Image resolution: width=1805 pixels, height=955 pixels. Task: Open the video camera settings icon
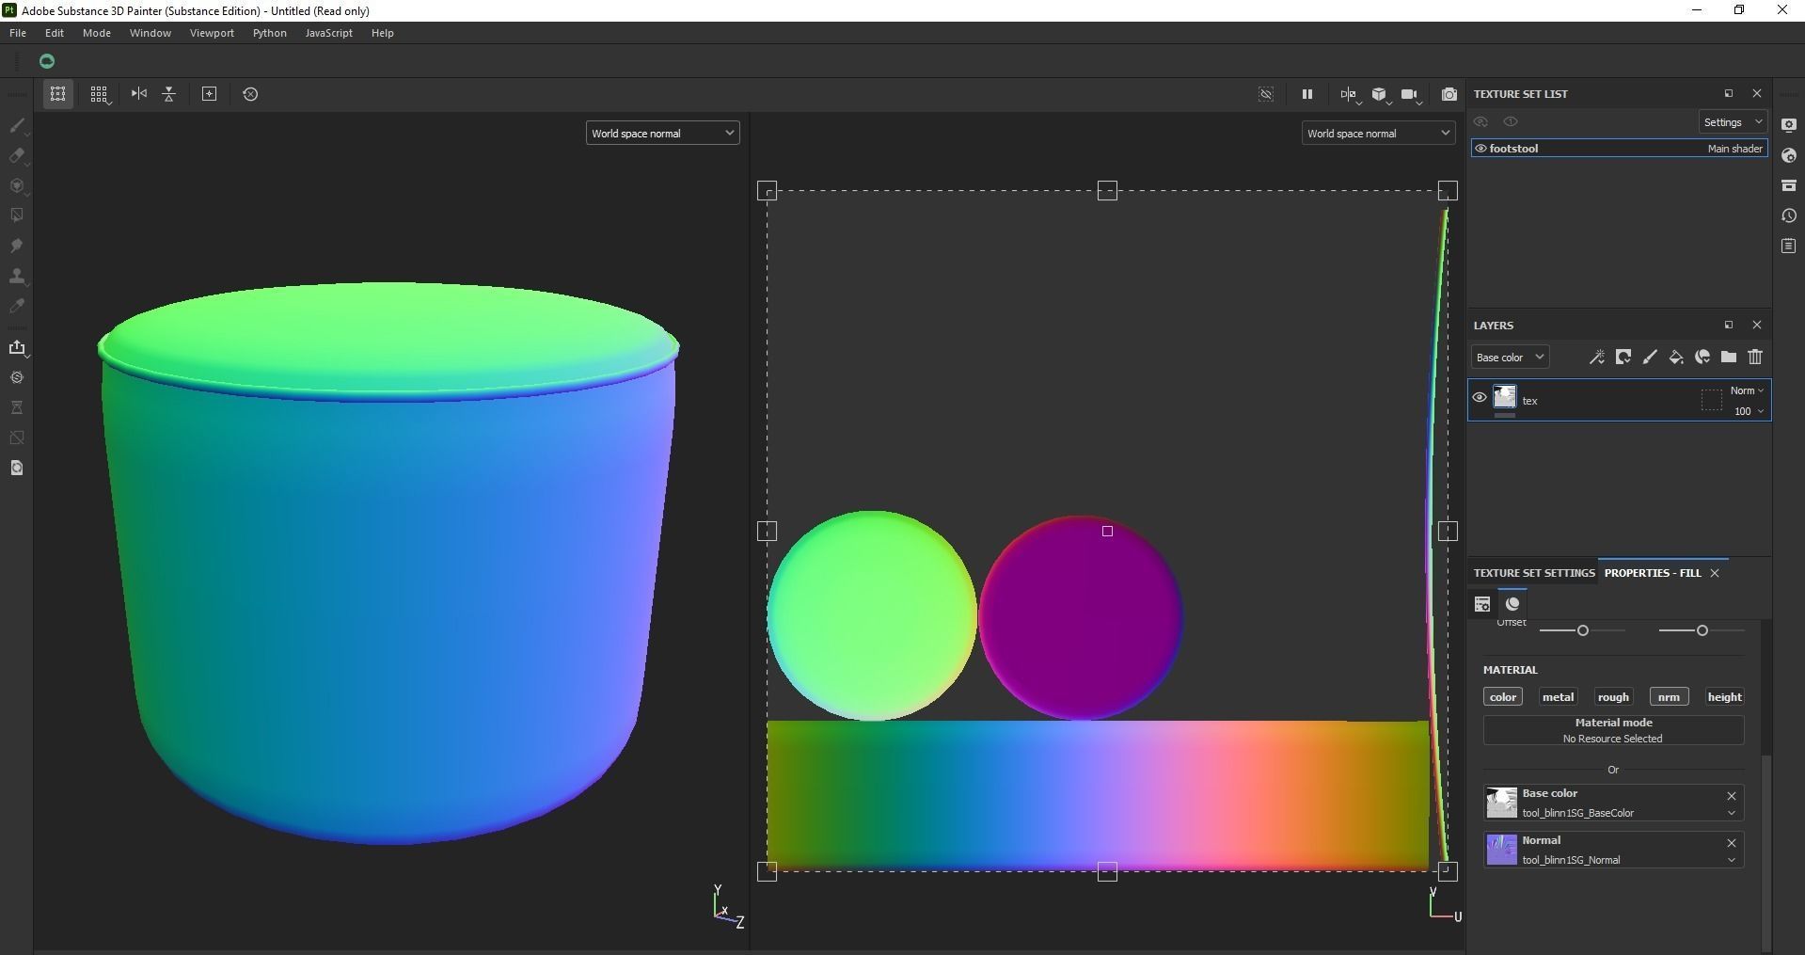(1409, 94)
